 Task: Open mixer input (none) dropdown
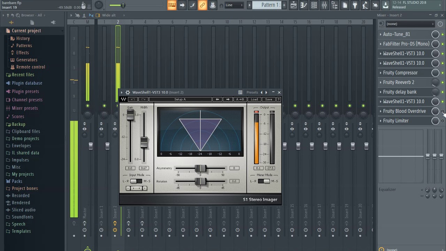[410, 24]
